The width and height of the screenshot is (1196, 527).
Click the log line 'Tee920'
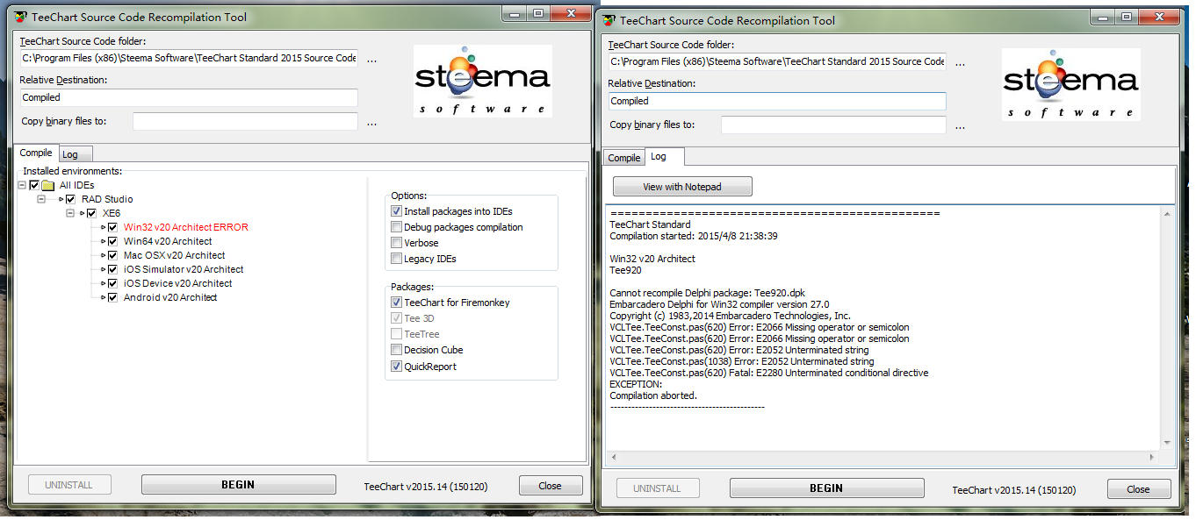[x=625, y=270]
